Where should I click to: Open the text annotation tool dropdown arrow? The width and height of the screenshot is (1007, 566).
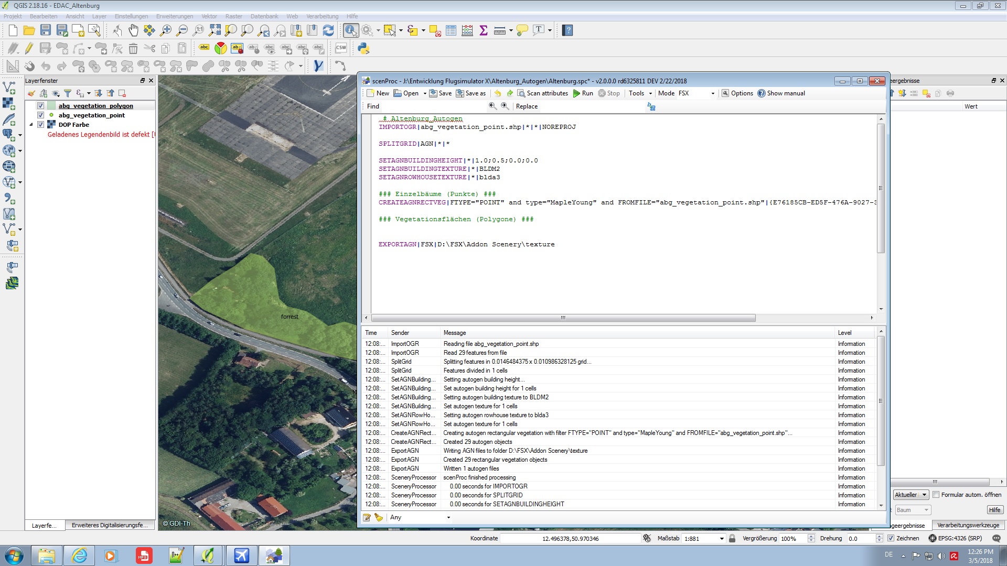tap(550, 30)
